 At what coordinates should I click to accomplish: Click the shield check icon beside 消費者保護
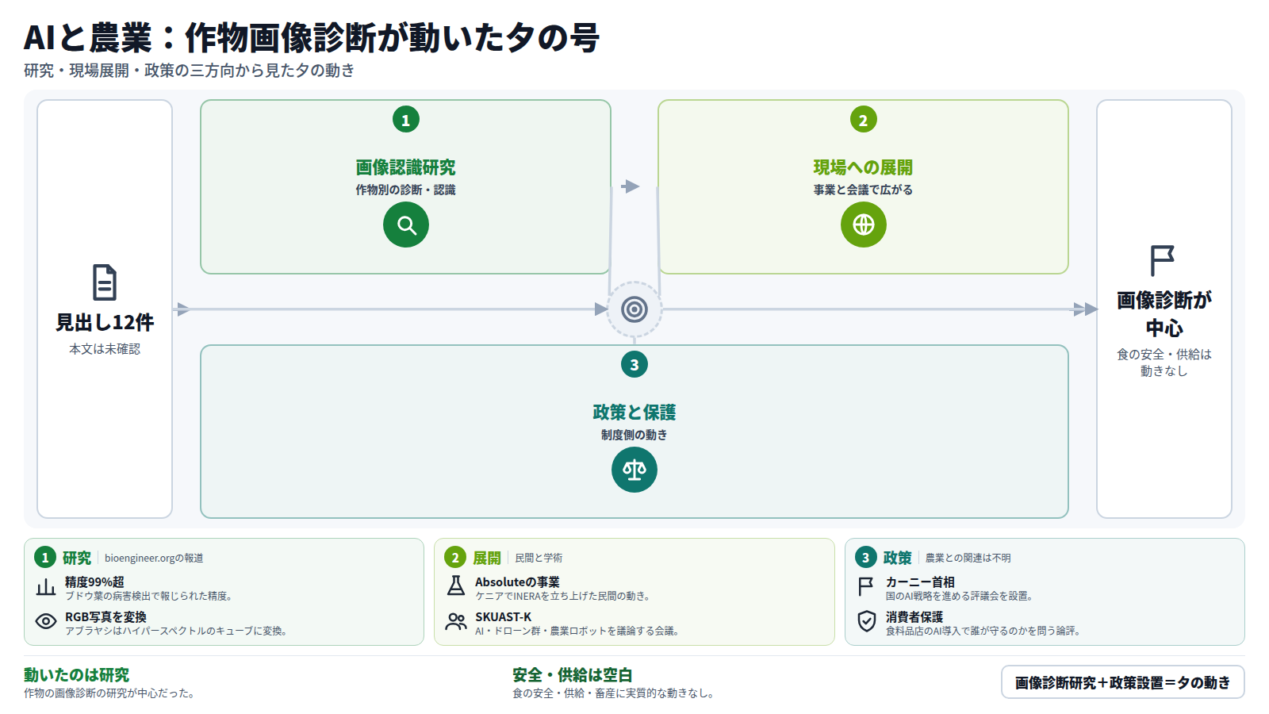pos(866,621)
